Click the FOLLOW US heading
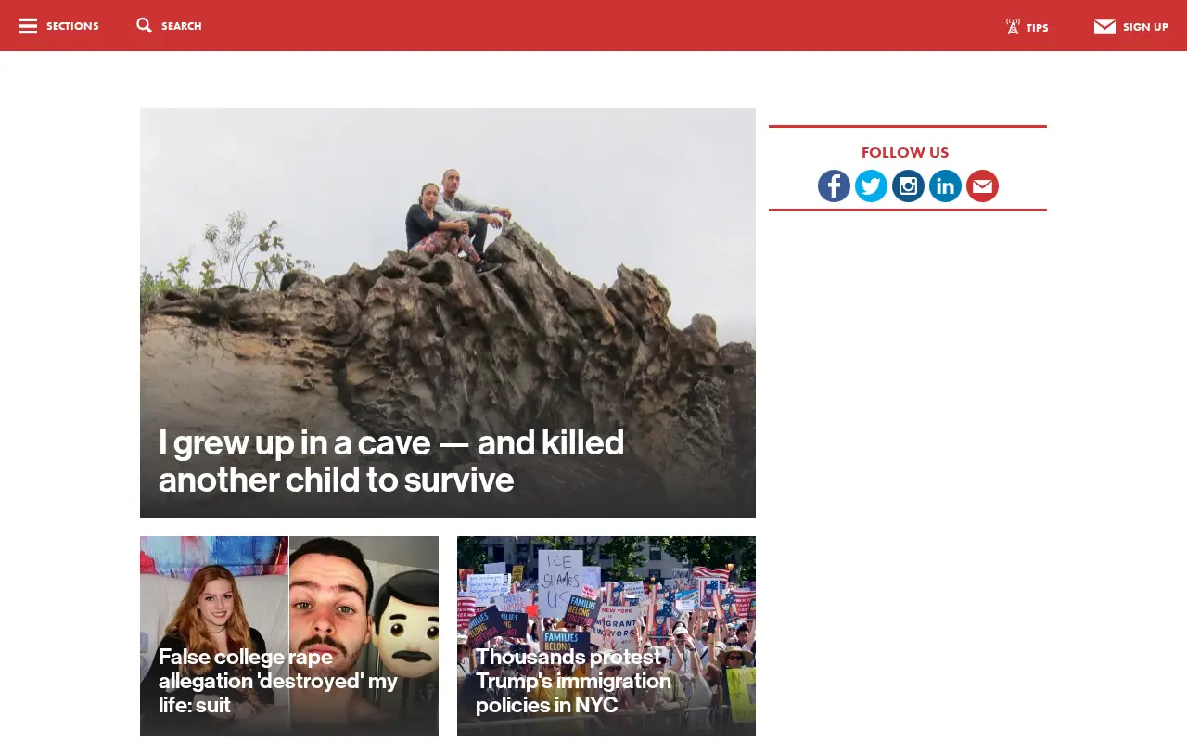Image resolution: width=1187 pixels, height=742 pixels. click(x=905, y=153)
